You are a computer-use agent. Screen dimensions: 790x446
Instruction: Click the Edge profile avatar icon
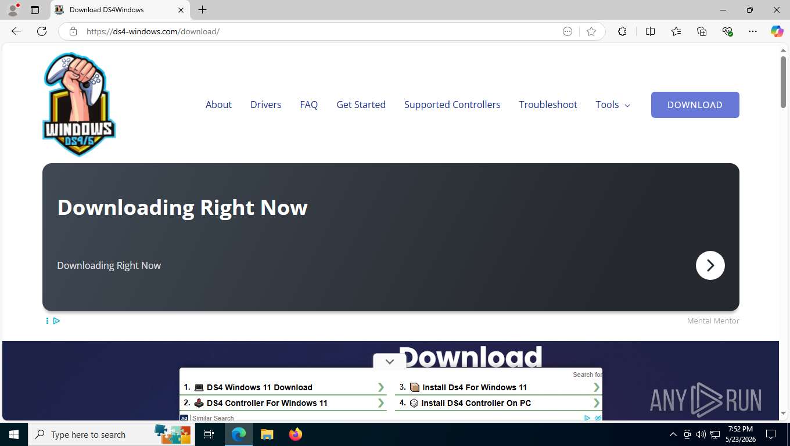pos(13,10)
